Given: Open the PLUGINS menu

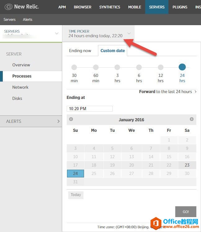Looking at the screenshot, I should tap(180, 7).
